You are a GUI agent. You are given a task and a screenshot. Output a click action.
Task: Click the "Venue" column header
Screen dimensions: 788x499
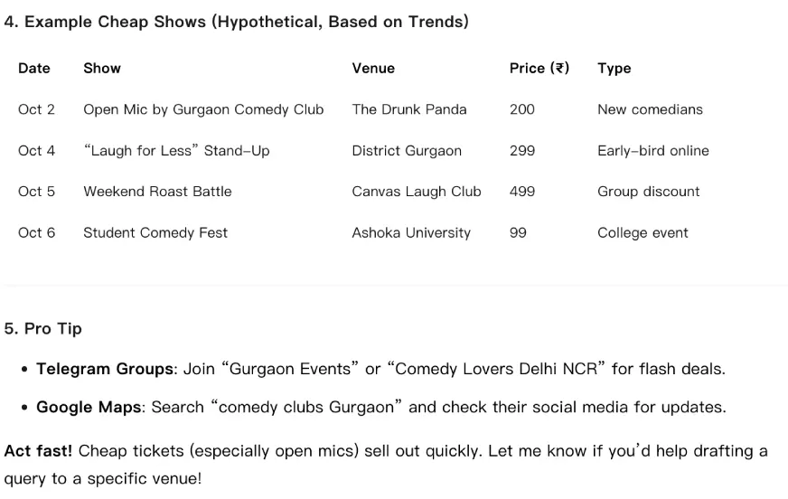373,68
